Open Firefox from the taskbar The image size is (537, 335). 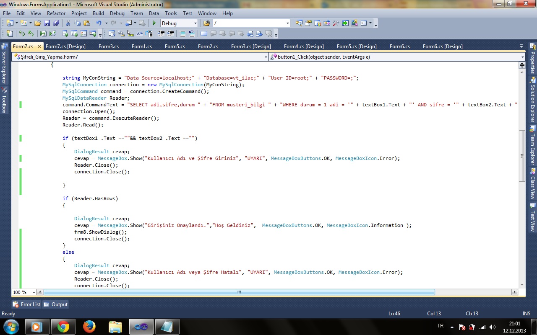(x=89, y=327)
